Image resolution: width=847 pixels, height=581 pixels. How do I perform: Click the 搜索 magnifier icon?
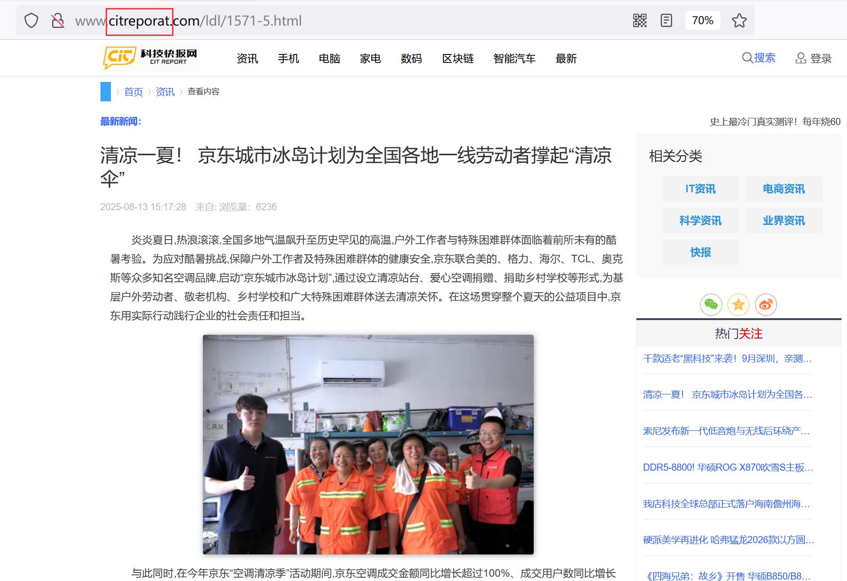coord(747,57)
